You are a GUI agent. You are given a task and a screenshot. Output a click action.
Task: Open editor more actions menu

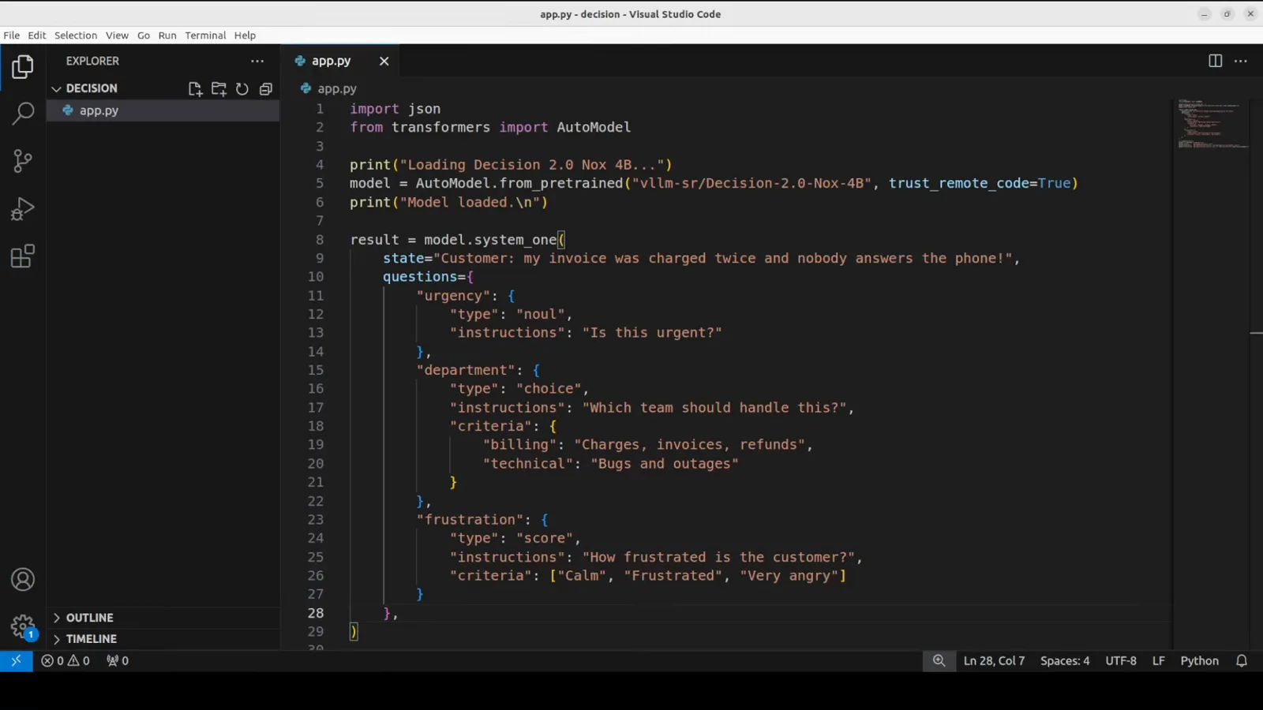[1241, 61]
